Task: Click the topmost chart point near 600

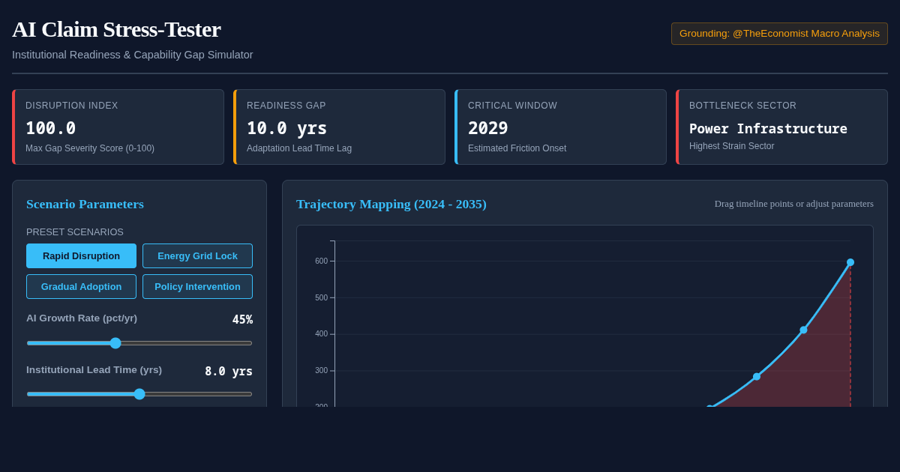Action: coord(850,262)
